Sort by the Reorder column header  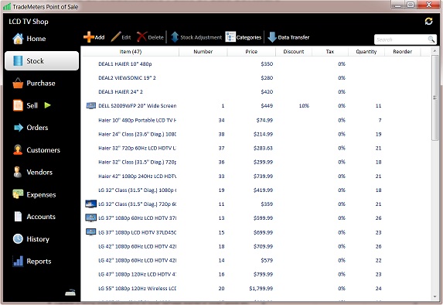(x=402, y=52)
